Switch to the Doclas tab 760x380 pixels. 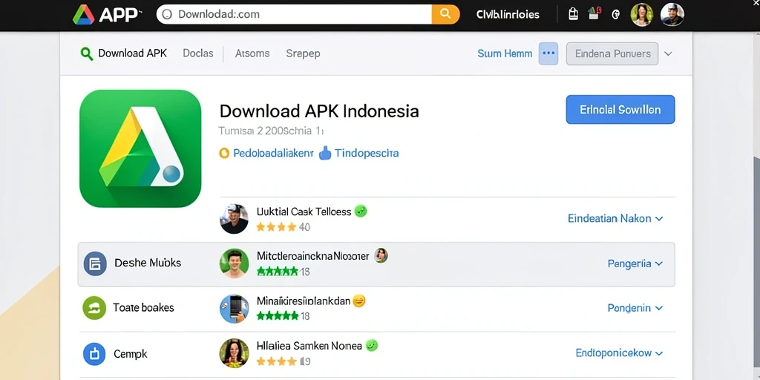tap(197, 53)
